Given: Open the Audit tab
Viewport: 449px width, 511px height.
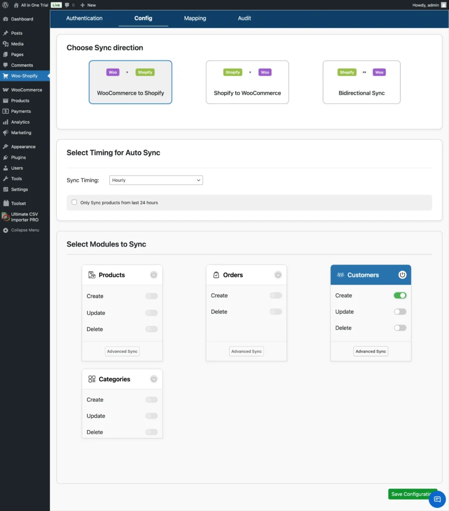Looking at the screenshot, I should click(244, 18).
